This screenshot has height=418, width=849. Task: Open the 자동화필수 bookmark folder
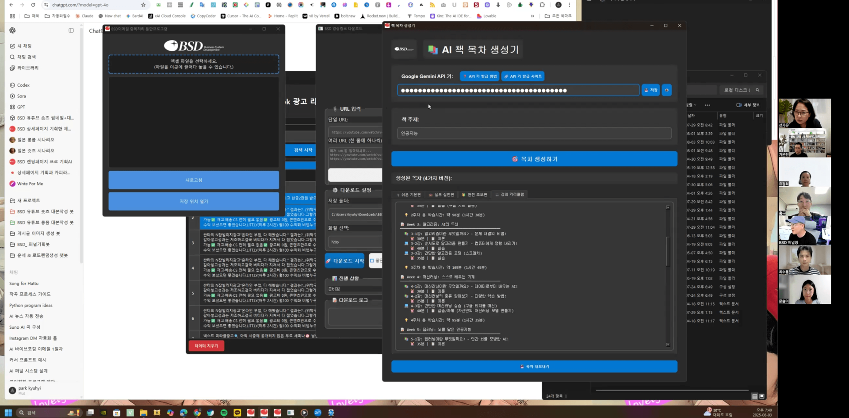pos(57,16)
